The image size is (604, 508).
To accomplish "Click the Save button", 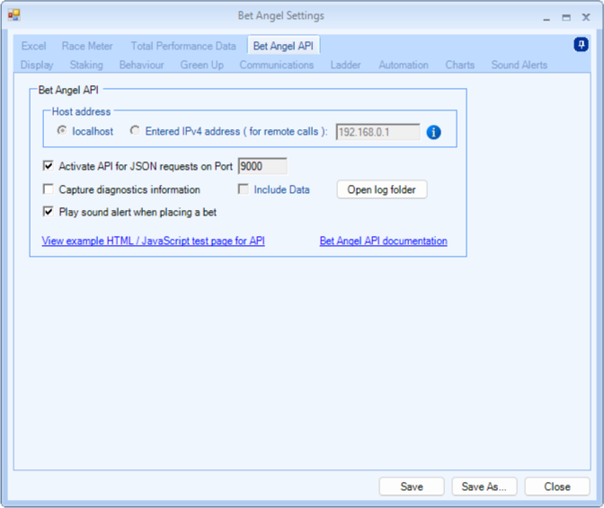I will point(412,486).
